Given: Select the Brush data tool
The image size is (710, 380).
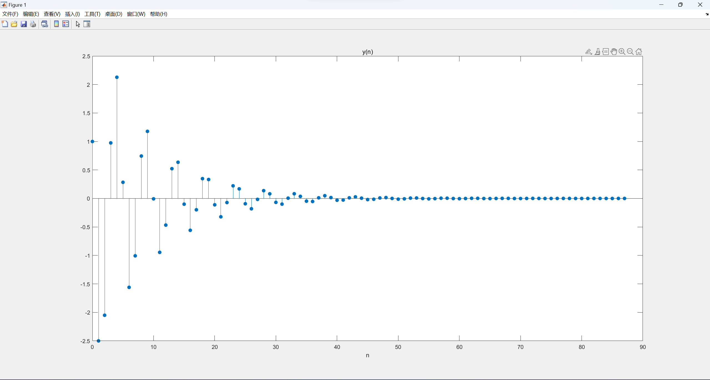Looking at the screenshot, I should pyautogui.click(x=597, y=52).
